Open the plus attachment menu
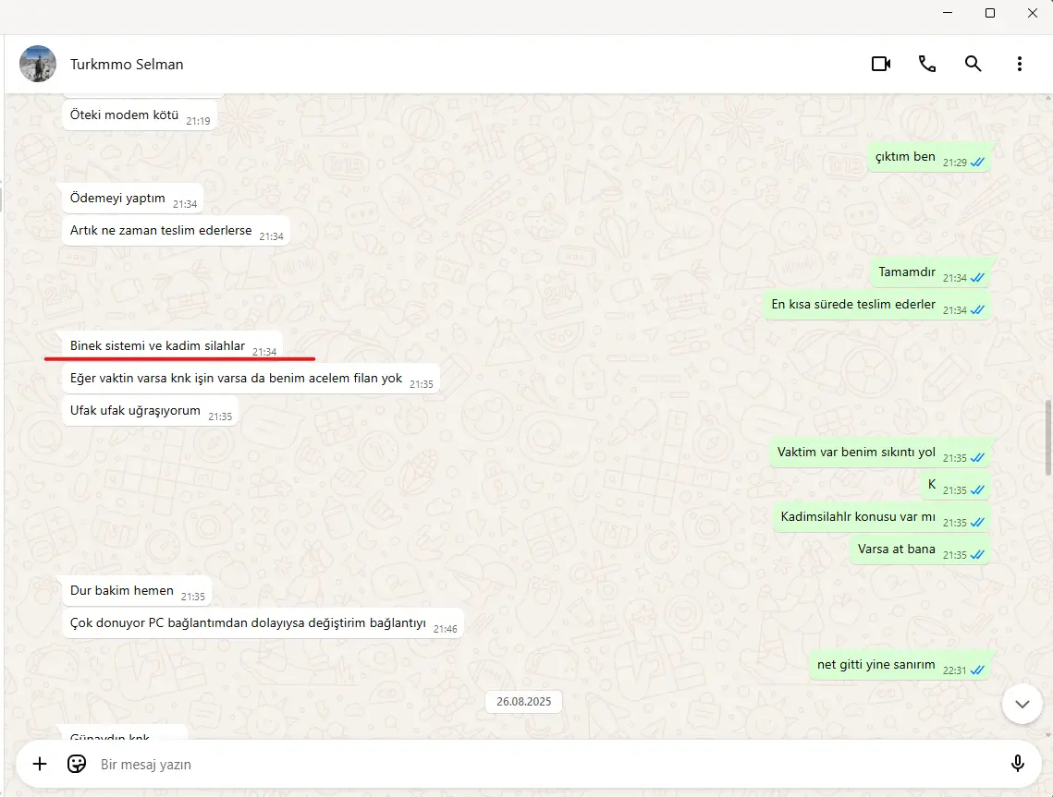This screenshot has height=797, width=1053. pyautogui.click(x=40, y=764)
